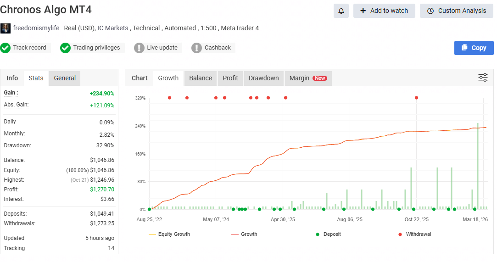Click the Withdrawals value $1,273.25

coord(102,223)
